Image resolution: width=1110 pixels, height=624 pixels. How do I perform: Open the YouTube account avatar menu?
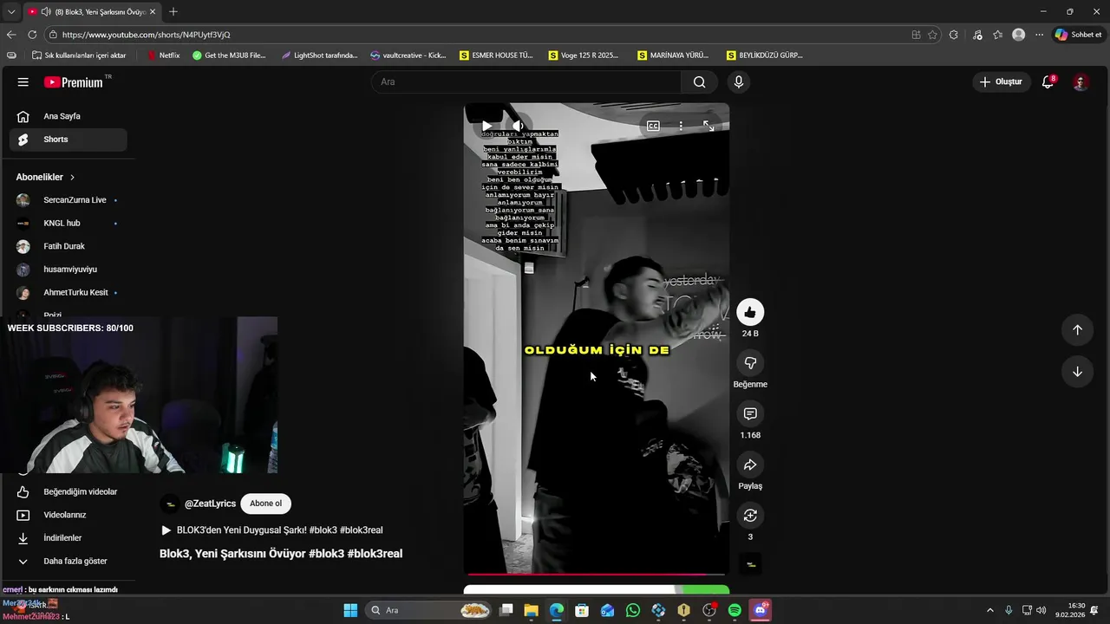click(x=1081, y=82)
